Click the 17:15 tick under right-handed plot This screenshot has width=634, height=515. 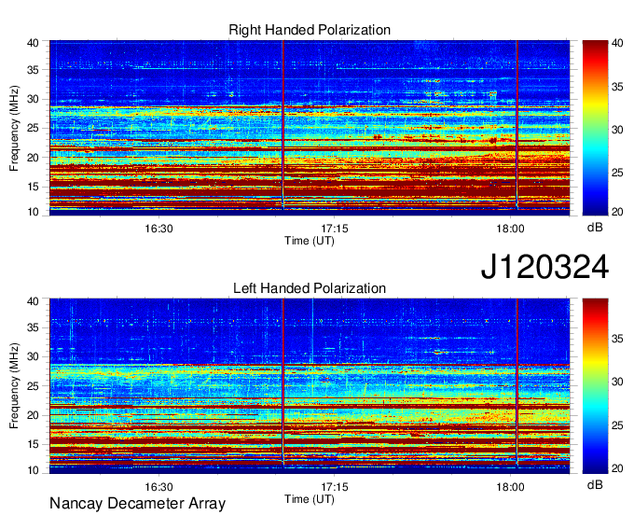pos(335,229)
